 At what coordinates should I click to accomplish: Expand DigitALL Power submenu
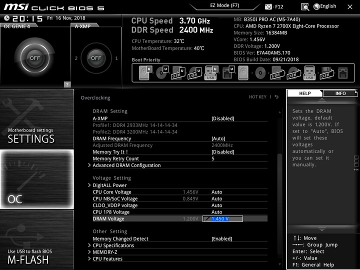click(109, 185)
